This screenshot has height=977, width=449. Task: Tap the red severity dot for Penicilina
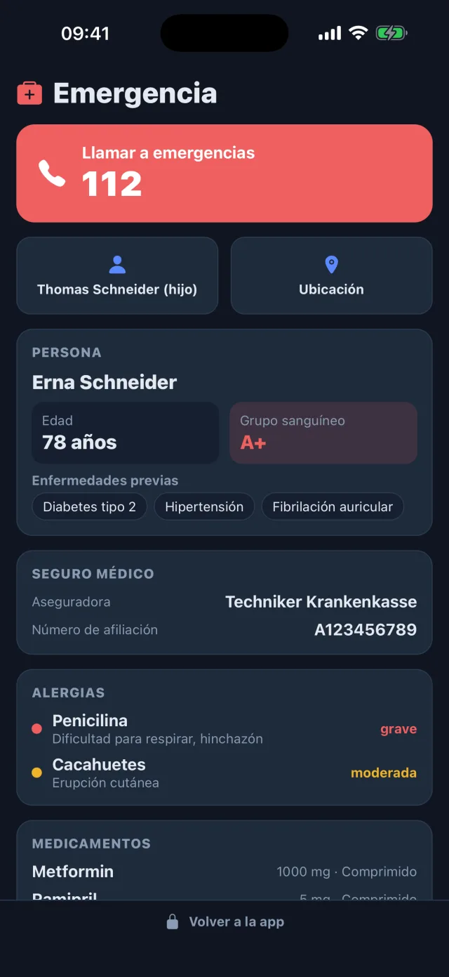(37, 729)
